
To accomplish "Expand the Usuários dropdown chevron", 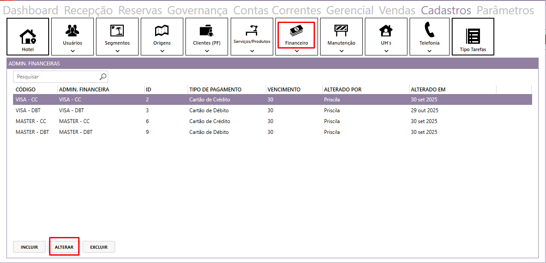I will tap(73, 51).
